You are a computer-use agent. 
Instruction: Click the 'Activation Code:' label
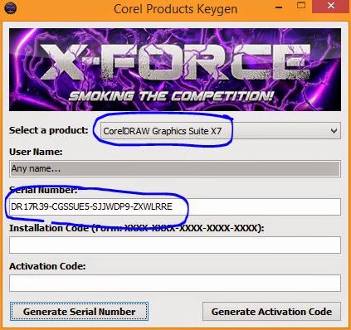point(47,266)
